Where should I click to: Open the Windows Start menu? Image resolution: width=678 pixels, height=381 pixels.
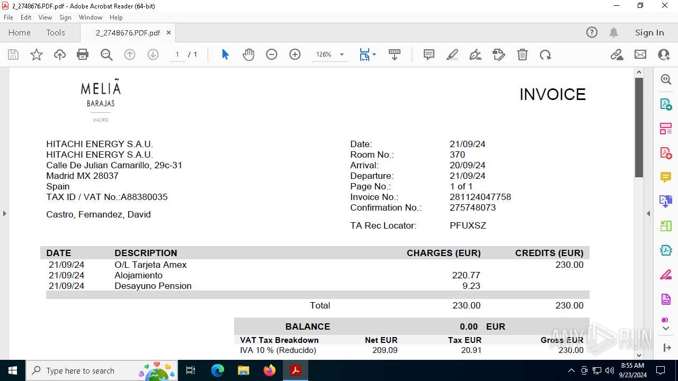pos(13,370)
